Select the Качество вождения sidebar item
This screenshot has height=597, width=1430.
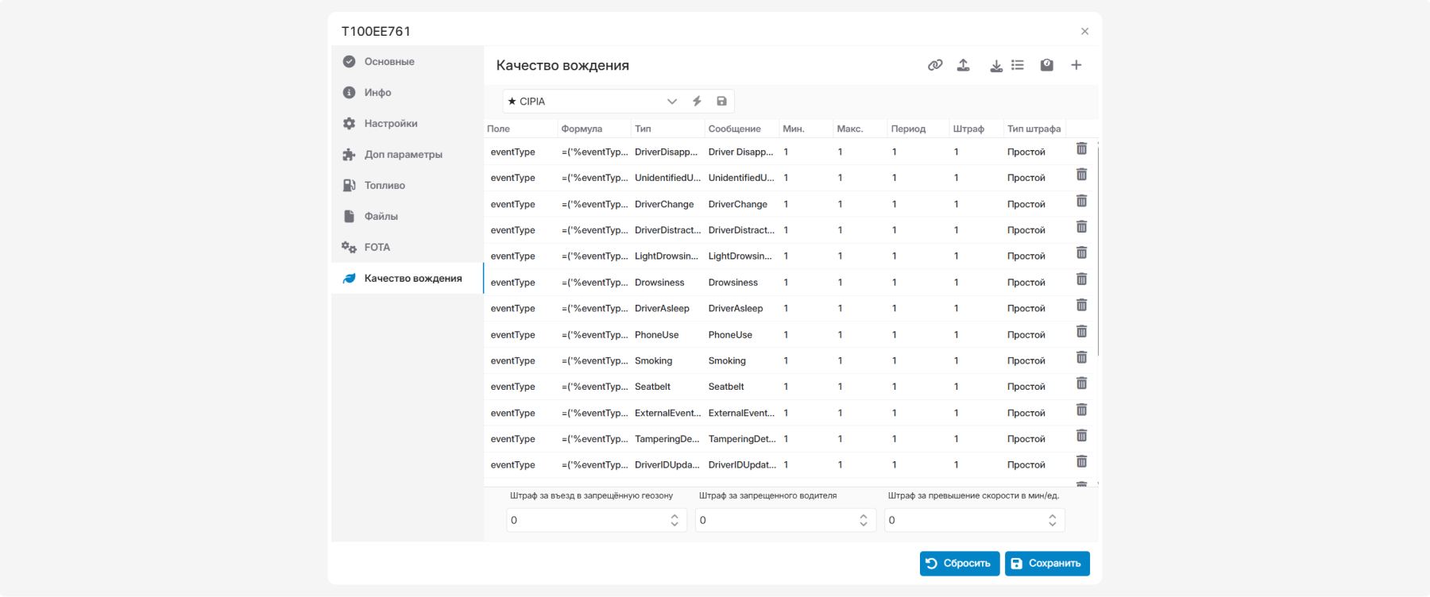click(407, 278)
